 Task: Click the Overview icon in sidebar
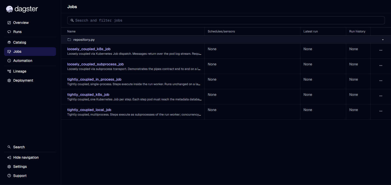coord(9,23)
